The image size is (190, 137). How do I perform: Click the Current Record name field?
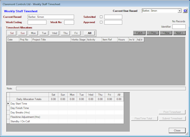point(51,17)
